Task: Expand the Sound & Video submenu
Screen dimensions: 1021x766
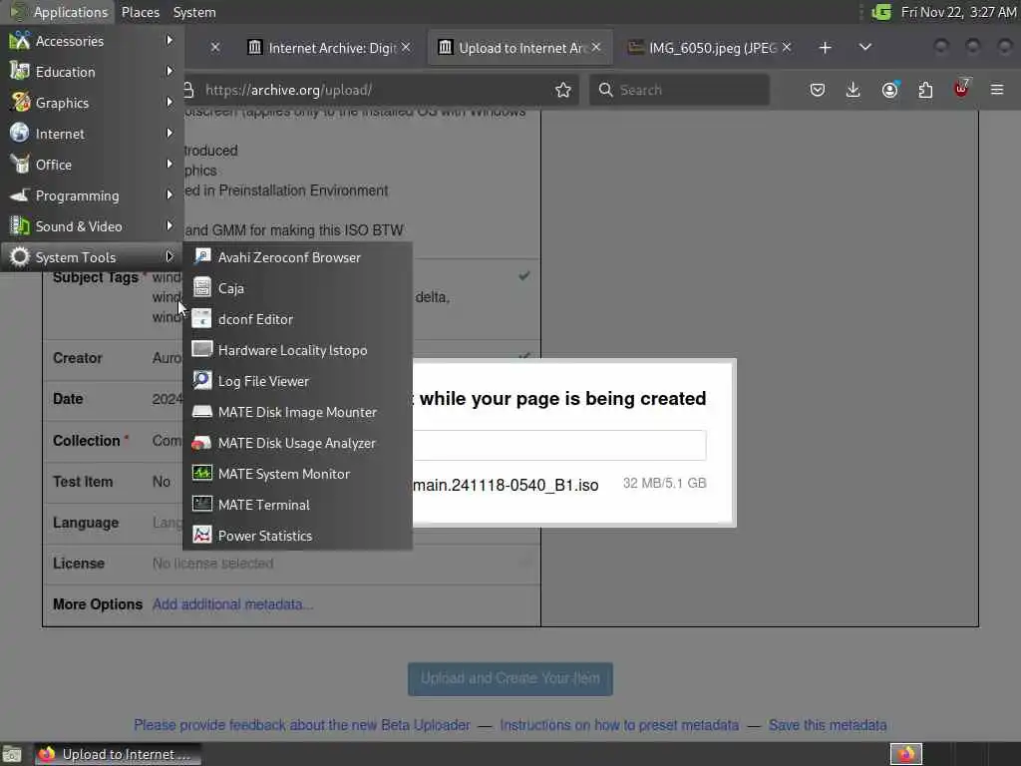Action: coord(92,226)
